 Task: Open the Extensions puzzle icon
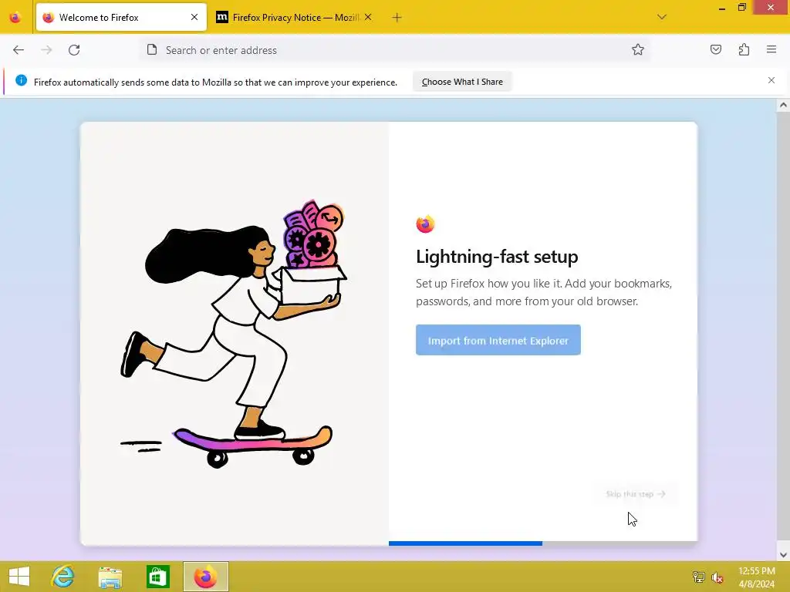pyautogui.click(x=744, y=49)
